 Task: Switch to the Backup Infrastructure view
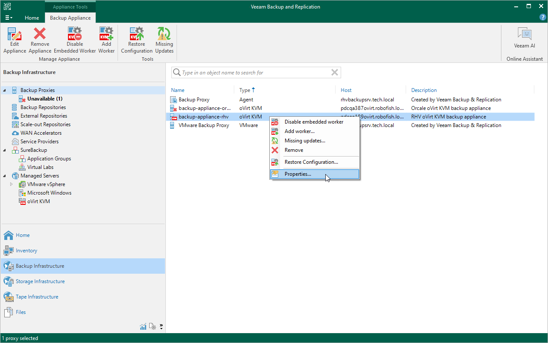pos(82,266)
